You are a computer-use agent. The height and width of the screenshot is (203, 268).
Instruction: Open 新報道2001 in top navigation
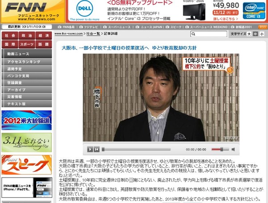pyautogui.click(x=241, y=27)
